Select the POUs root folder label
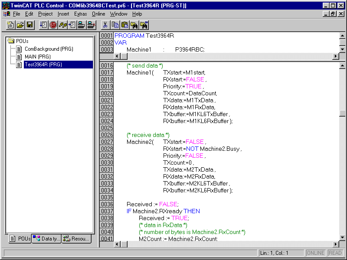This screenshot has width=347, height=260. pos(22,41)
